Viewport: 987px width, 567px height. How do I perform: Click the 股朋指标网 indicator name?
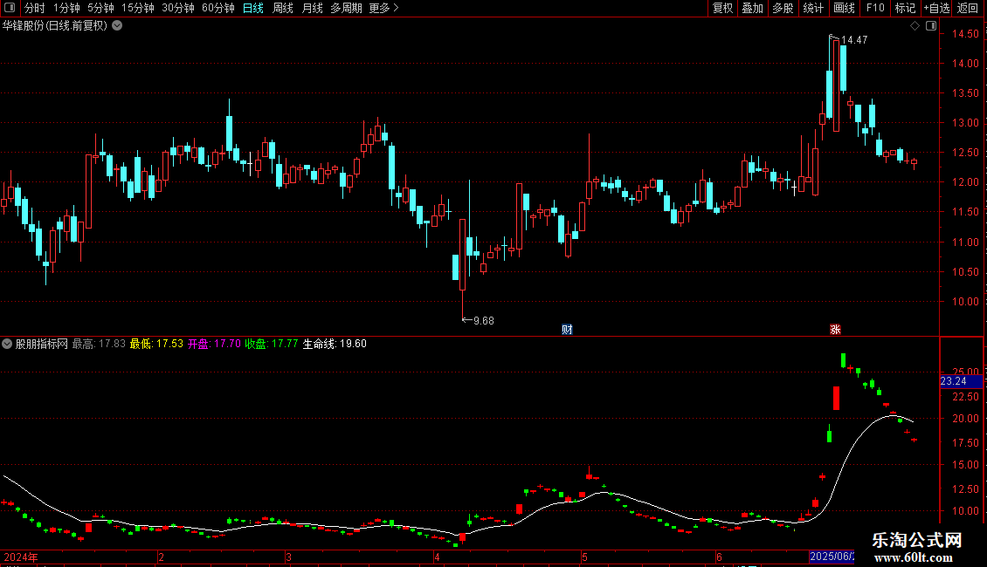click(x=42, y=344)
